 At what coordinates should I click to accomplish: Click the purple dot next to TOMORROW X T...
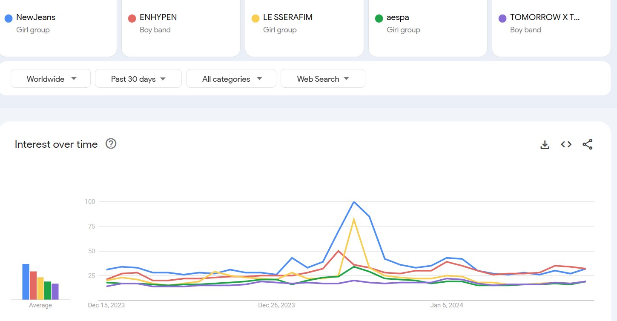pos(502,18)
